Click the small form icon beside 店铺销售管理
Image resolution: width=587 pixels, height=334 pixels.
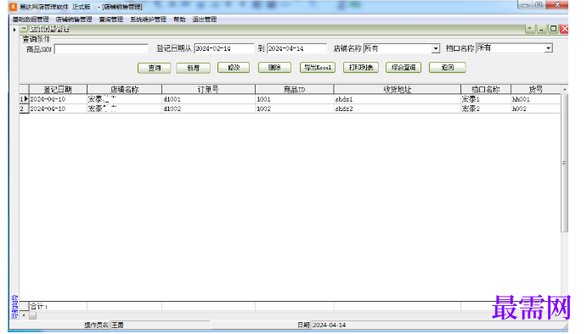24,29
